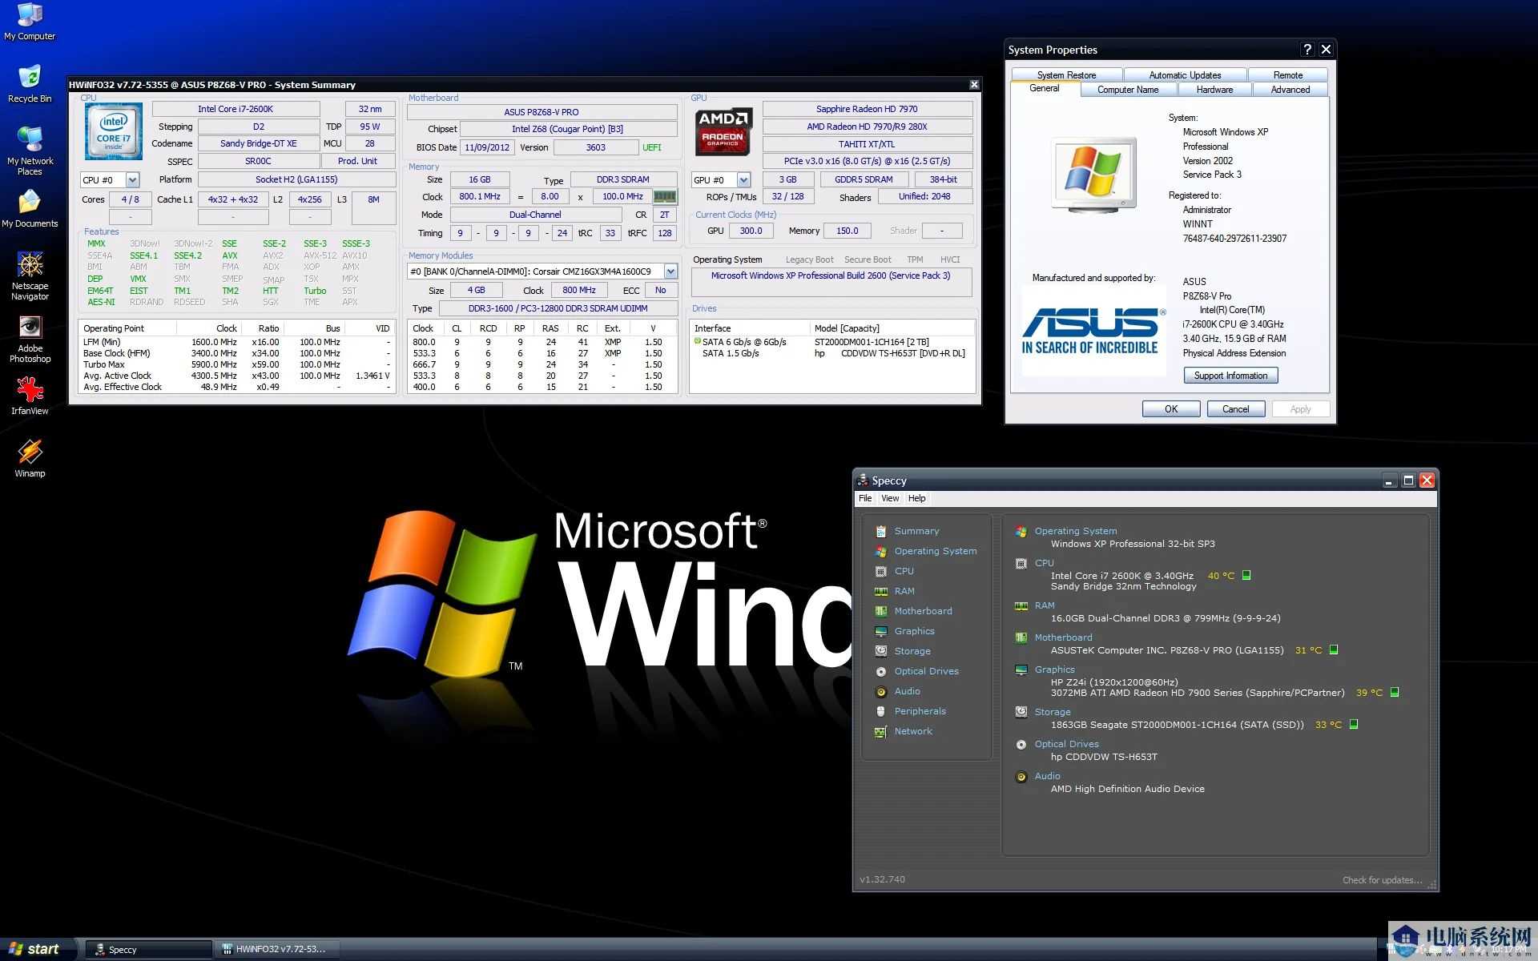The height and width of the screenshot is (961, 1538).
Task: Click the OK button in System Properties
Action: coord(1170,408)
